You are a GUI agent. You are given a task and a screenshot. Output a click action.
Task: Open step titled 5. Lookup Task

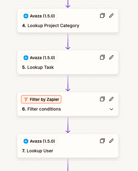[38, 67]
